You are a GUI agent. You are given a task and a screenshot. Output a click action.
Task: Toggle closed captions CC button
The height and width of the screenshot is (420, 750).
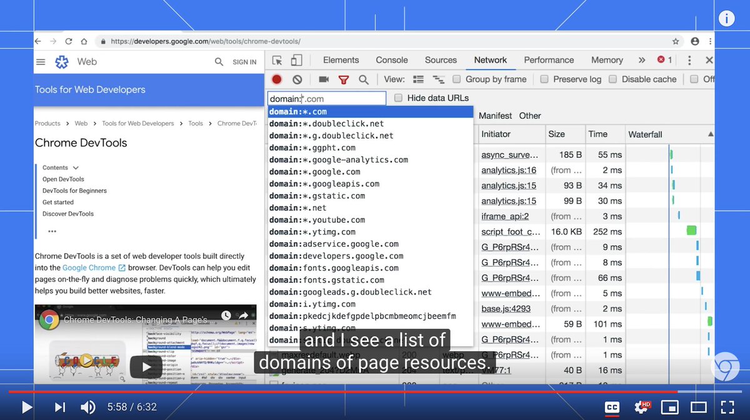[x=612, y=408]
